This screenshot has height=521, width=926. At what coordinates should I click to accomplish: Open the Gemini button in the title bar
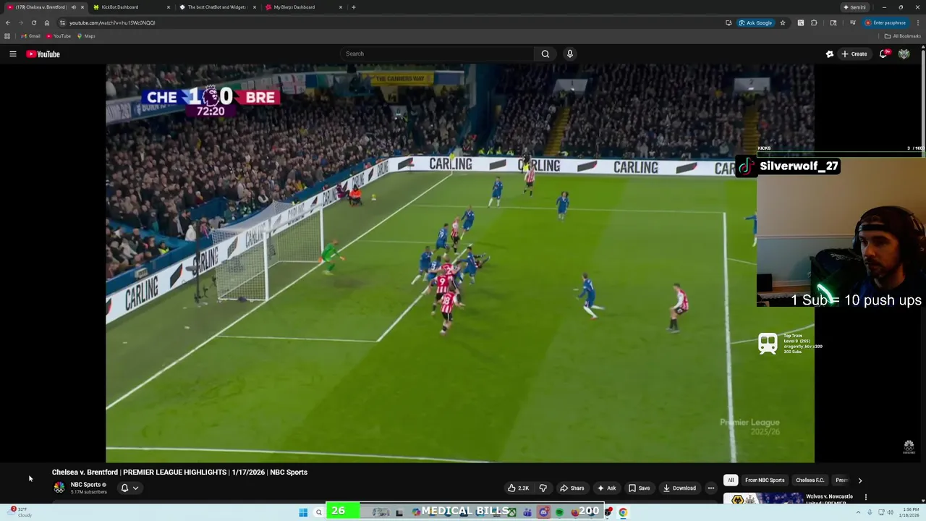(854, 7)
